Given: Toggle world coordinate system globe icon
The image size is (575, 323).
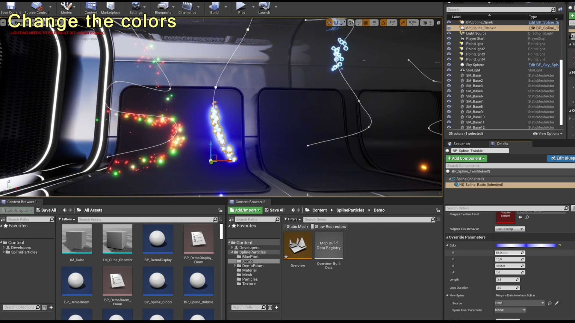Looking at the screenshot, I should pos(351,23).
